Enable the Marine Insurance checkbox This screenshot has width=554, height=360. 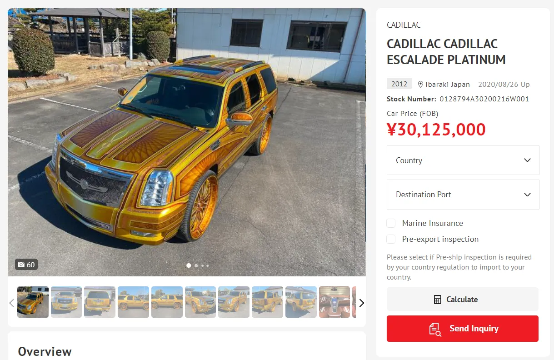391,223
